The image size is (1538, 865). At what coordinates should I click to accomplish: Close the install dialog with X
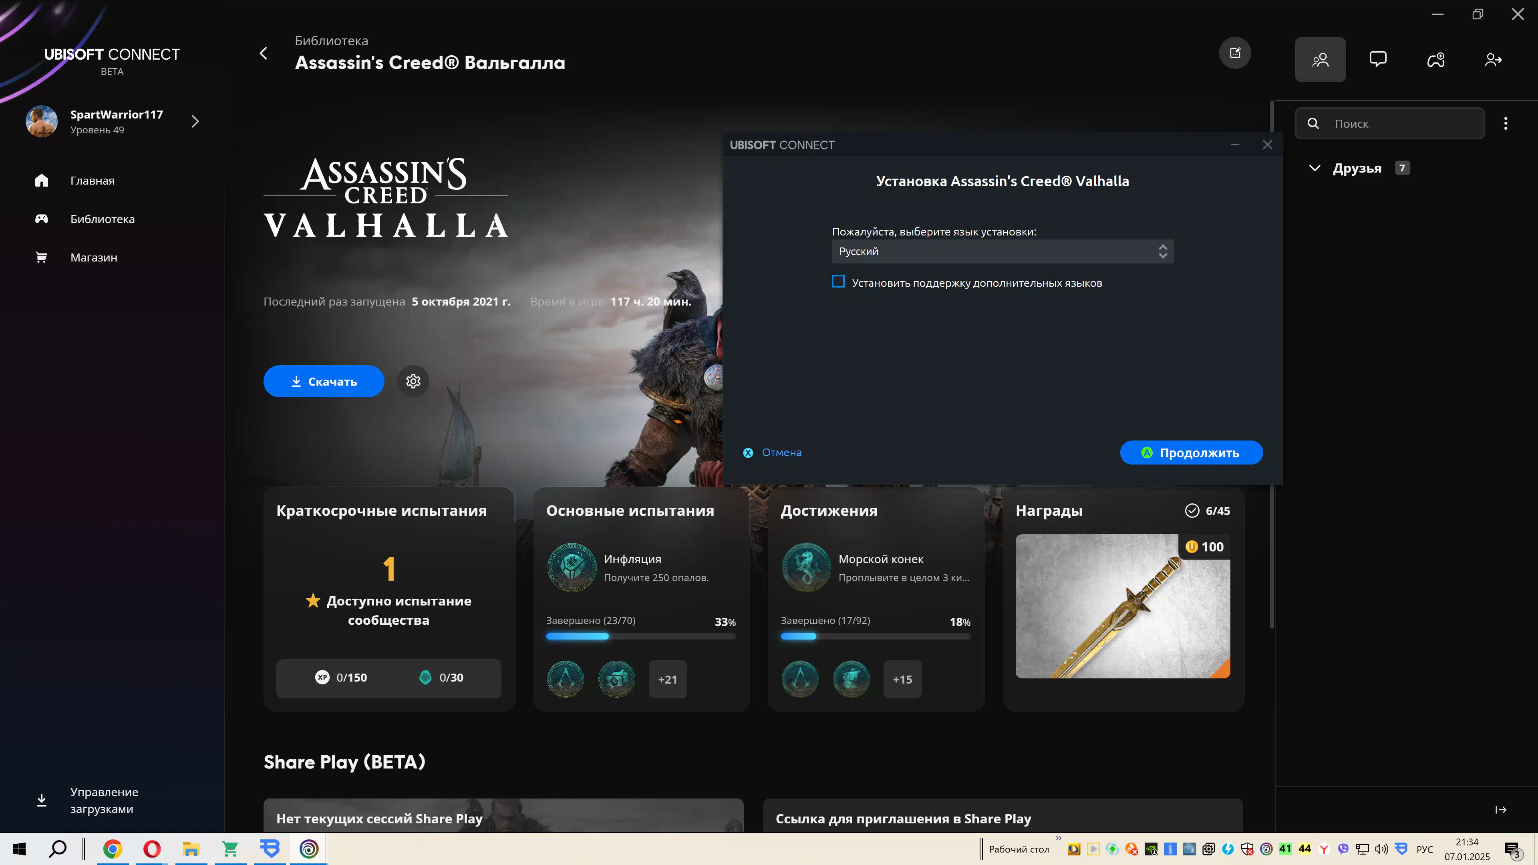click(x=1268, y=145)
